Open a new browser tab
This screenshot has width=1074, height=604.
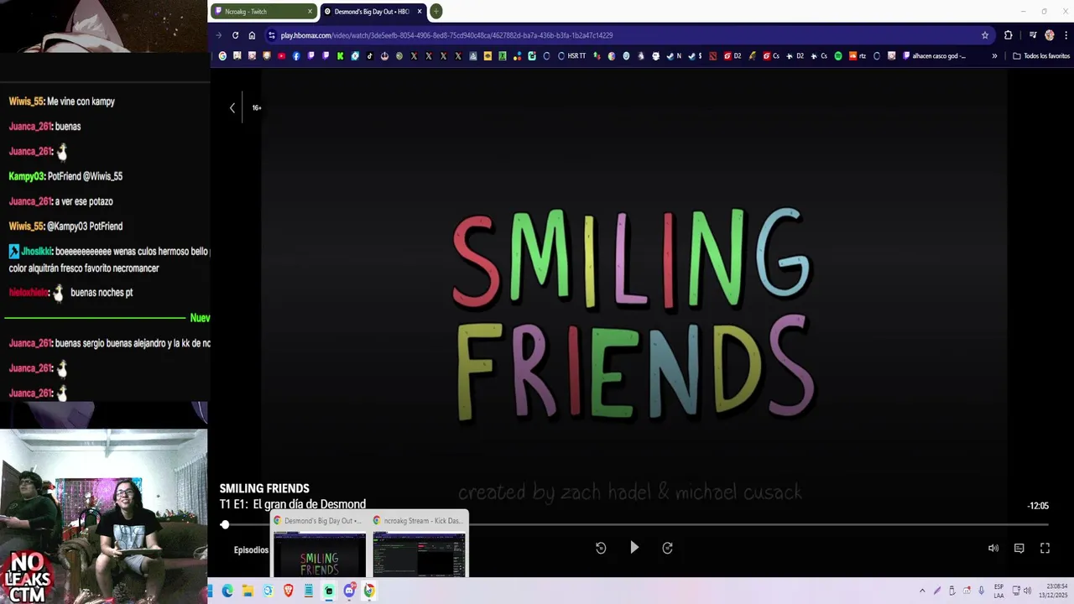[436, 11]
